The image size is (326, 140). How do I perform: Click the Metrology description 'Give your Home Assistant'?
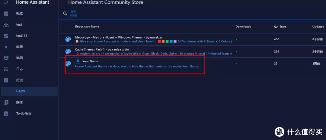tap(153, 41)
